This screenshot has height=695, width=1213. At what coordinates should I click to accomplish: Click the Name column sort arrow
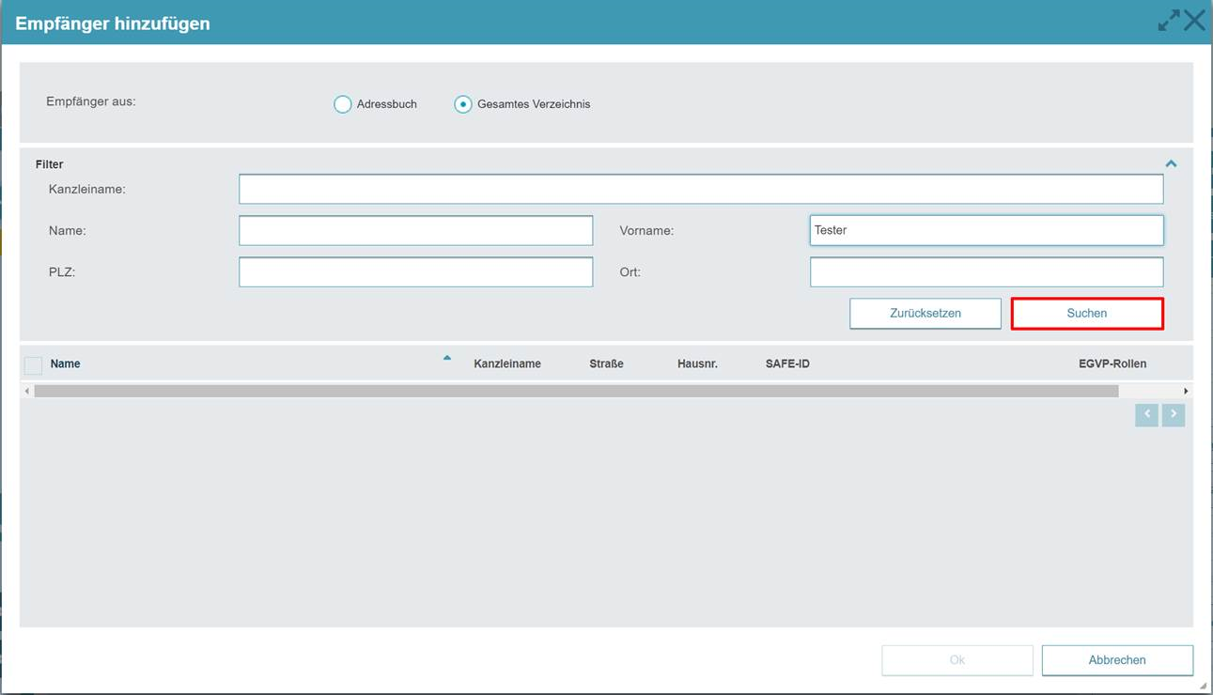[x=447, y=358]
